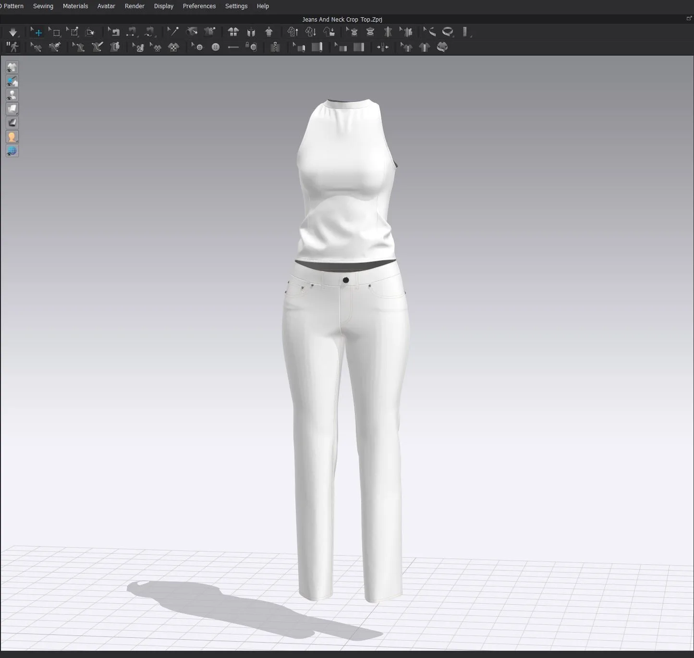The height and width of the screenshot is (658, 694).
Task: Select the Zipper tool
Action: coord(275,47)
